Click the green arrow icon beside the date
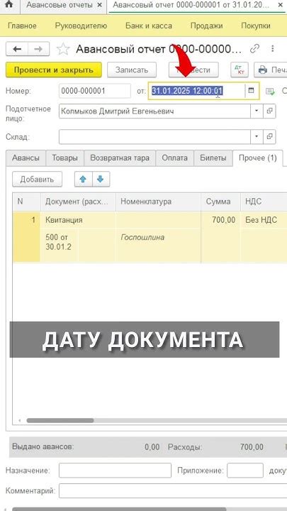Screen dimensions: 287x511 coord(270,92)
